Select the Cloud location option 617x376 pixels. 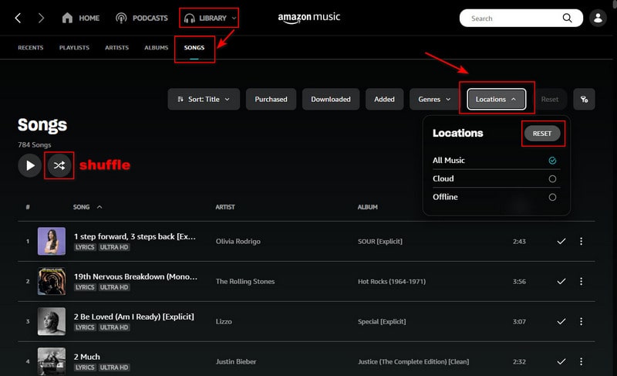click(552, 178)
